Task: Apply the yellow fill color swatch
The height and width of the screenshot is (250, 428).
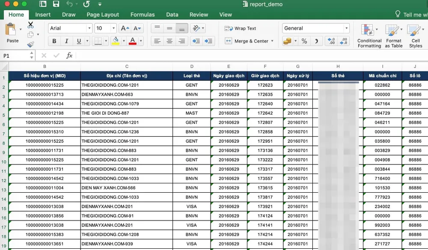Action: pos(115,41)
